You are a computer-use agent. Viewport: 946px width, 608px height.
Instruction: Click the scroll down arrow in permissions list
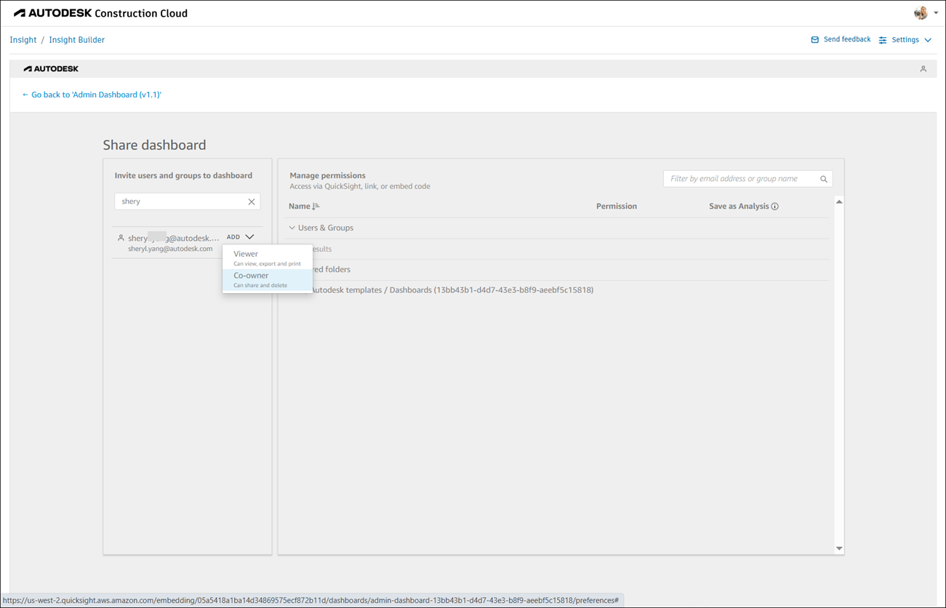click(839, 548)
